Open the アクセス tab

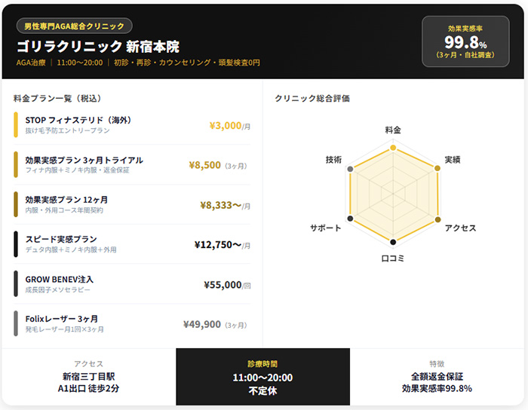pyautogui.click(x=89, y=377)
